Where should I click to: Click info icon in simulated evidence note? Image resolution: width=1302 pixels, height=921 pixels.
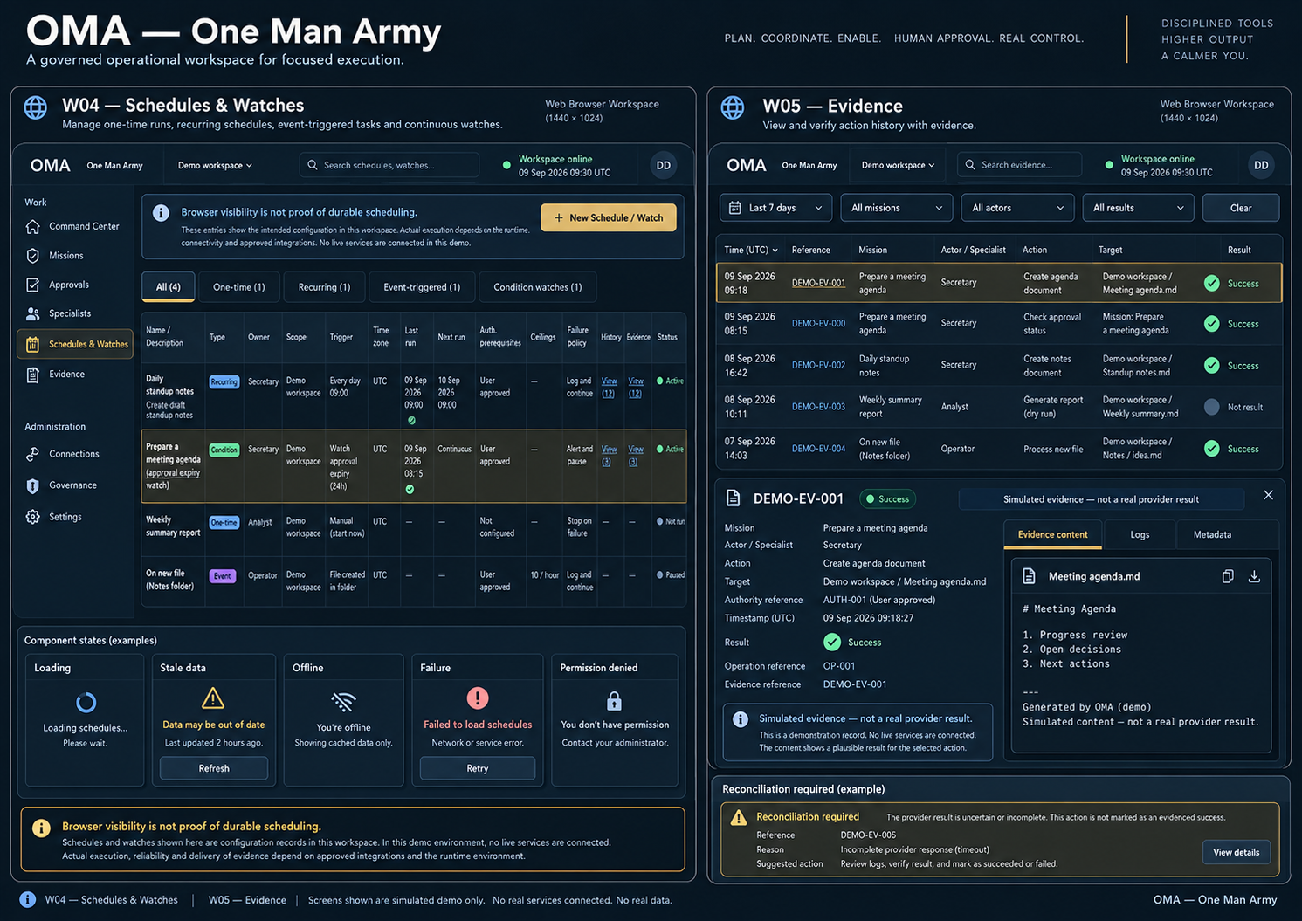click(741, 719)
